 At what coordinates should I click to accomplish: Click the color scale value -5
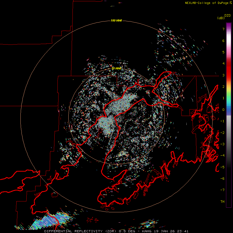222,167
